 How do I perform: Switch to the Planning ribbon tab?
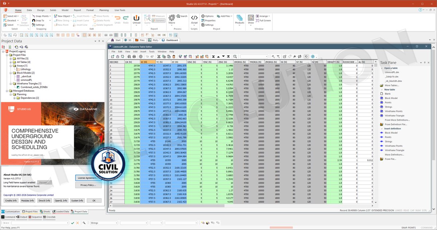tap(104, 10)
